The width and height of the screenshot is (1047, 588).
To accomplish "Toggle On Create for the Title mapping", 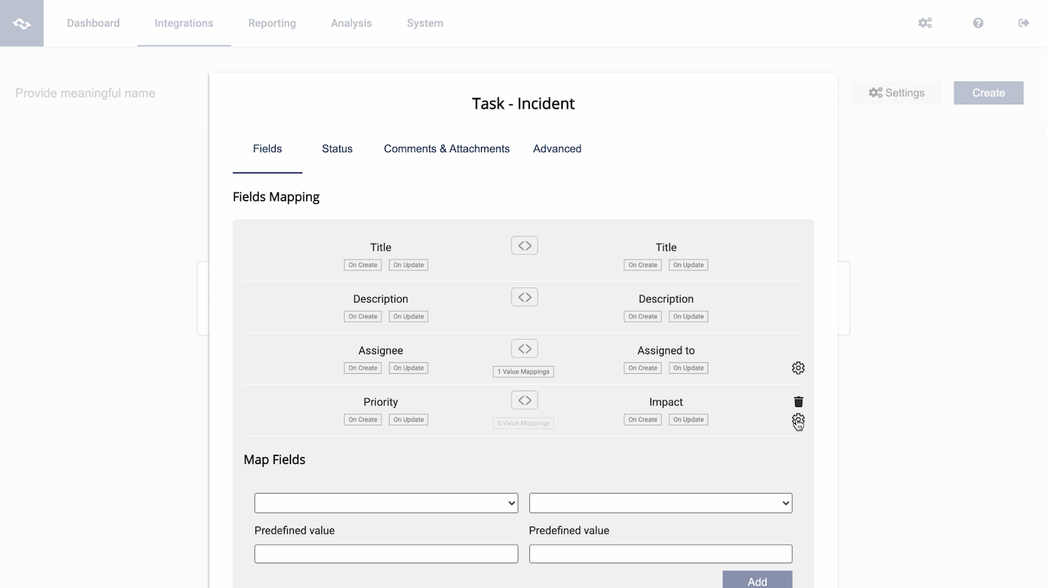I will [x=363, y=265].
